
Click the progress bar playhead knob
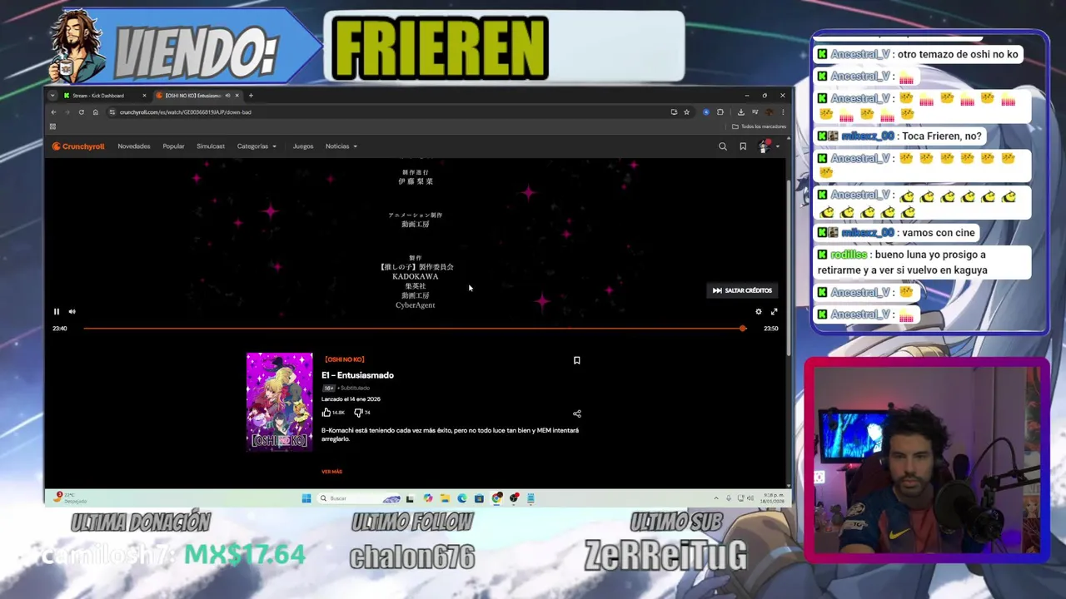pos(743,329)
